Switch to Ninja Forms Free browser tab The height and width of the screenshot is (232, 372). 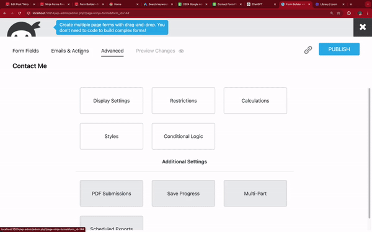pyautogui.click(x=55, y=4)
